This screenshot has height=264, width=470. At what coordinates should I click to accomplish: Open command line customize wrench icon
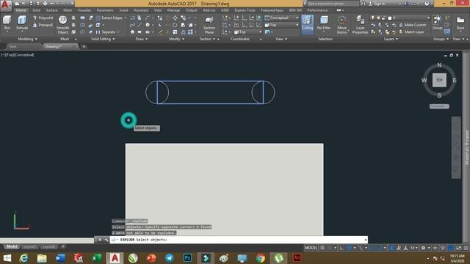click(106, 240)
